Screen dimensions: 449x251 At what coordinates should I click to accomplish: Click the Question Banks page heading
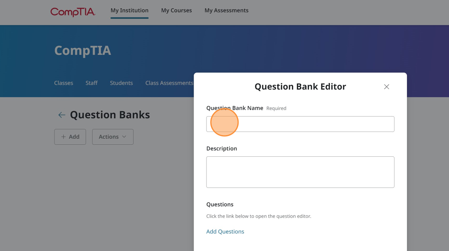click(110, 115)
